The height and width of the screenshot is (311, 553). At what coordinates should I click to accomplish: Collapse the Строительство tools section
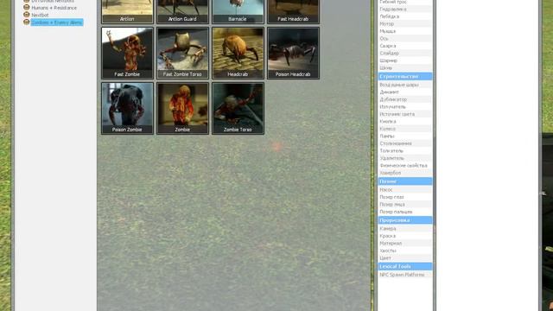pyautogui.click(x=405, y=76)
